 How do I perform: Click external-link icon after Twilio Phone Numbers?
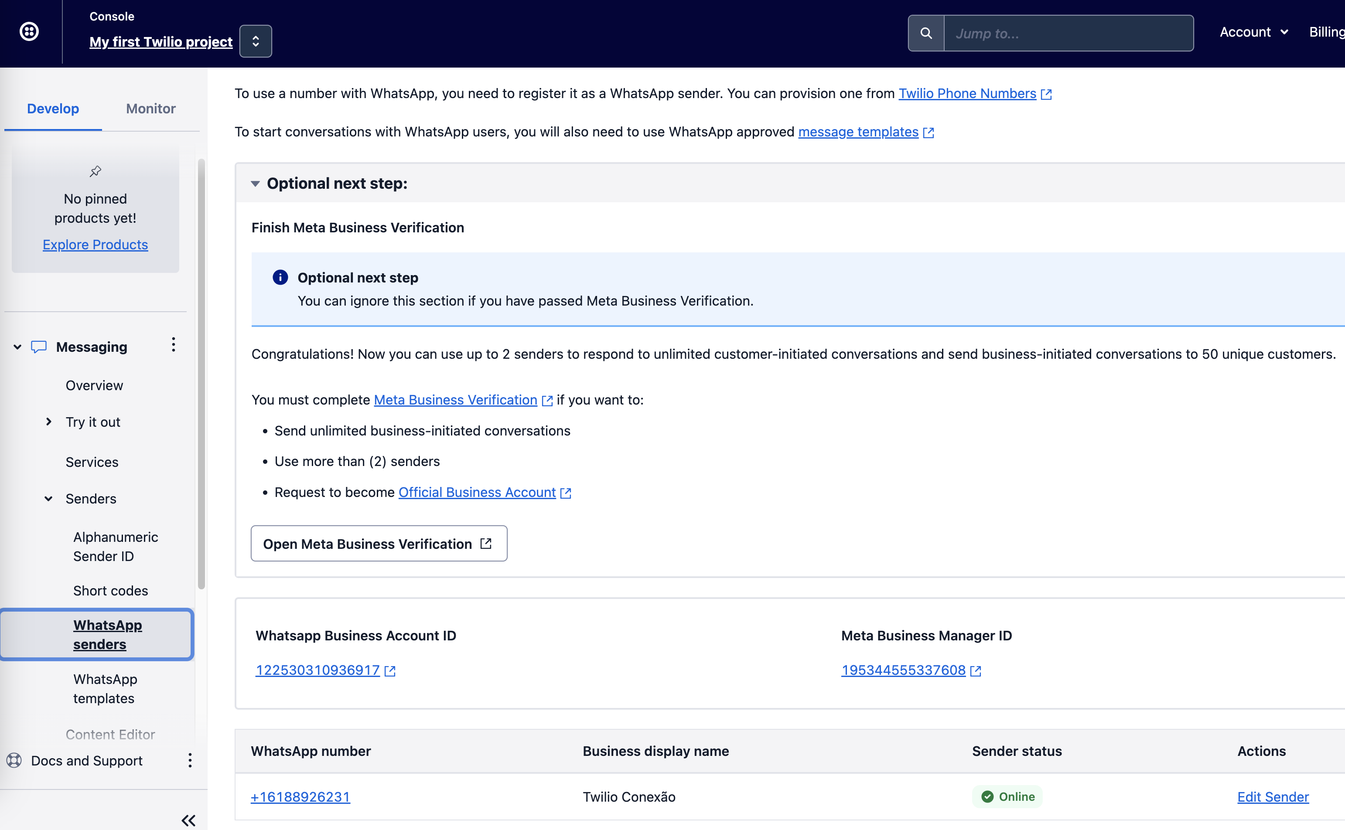1046,95
